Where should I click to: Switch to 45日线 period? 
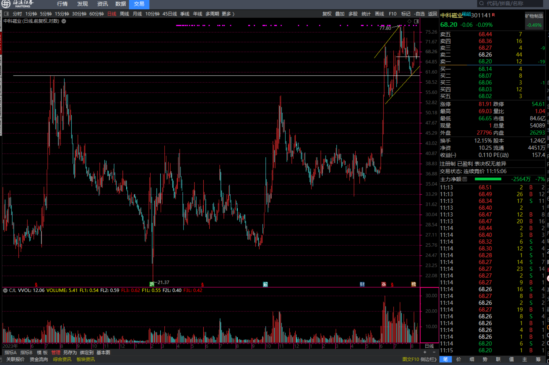[170, 14]
